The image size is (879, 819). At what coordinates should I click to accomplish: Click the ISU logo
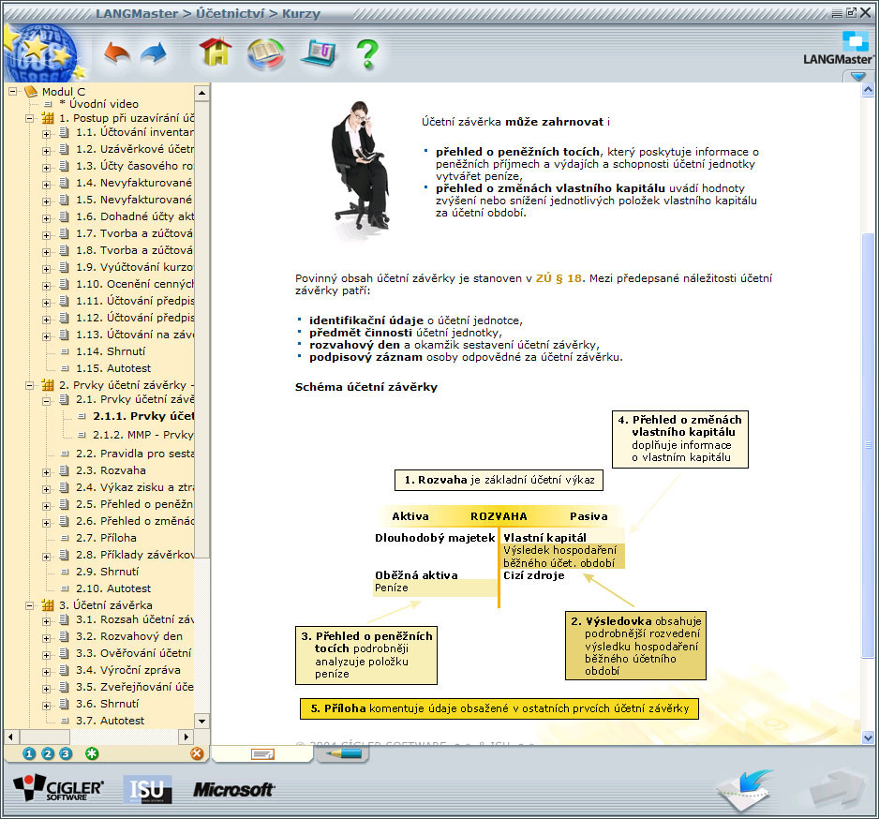click(x=147, y=789)
